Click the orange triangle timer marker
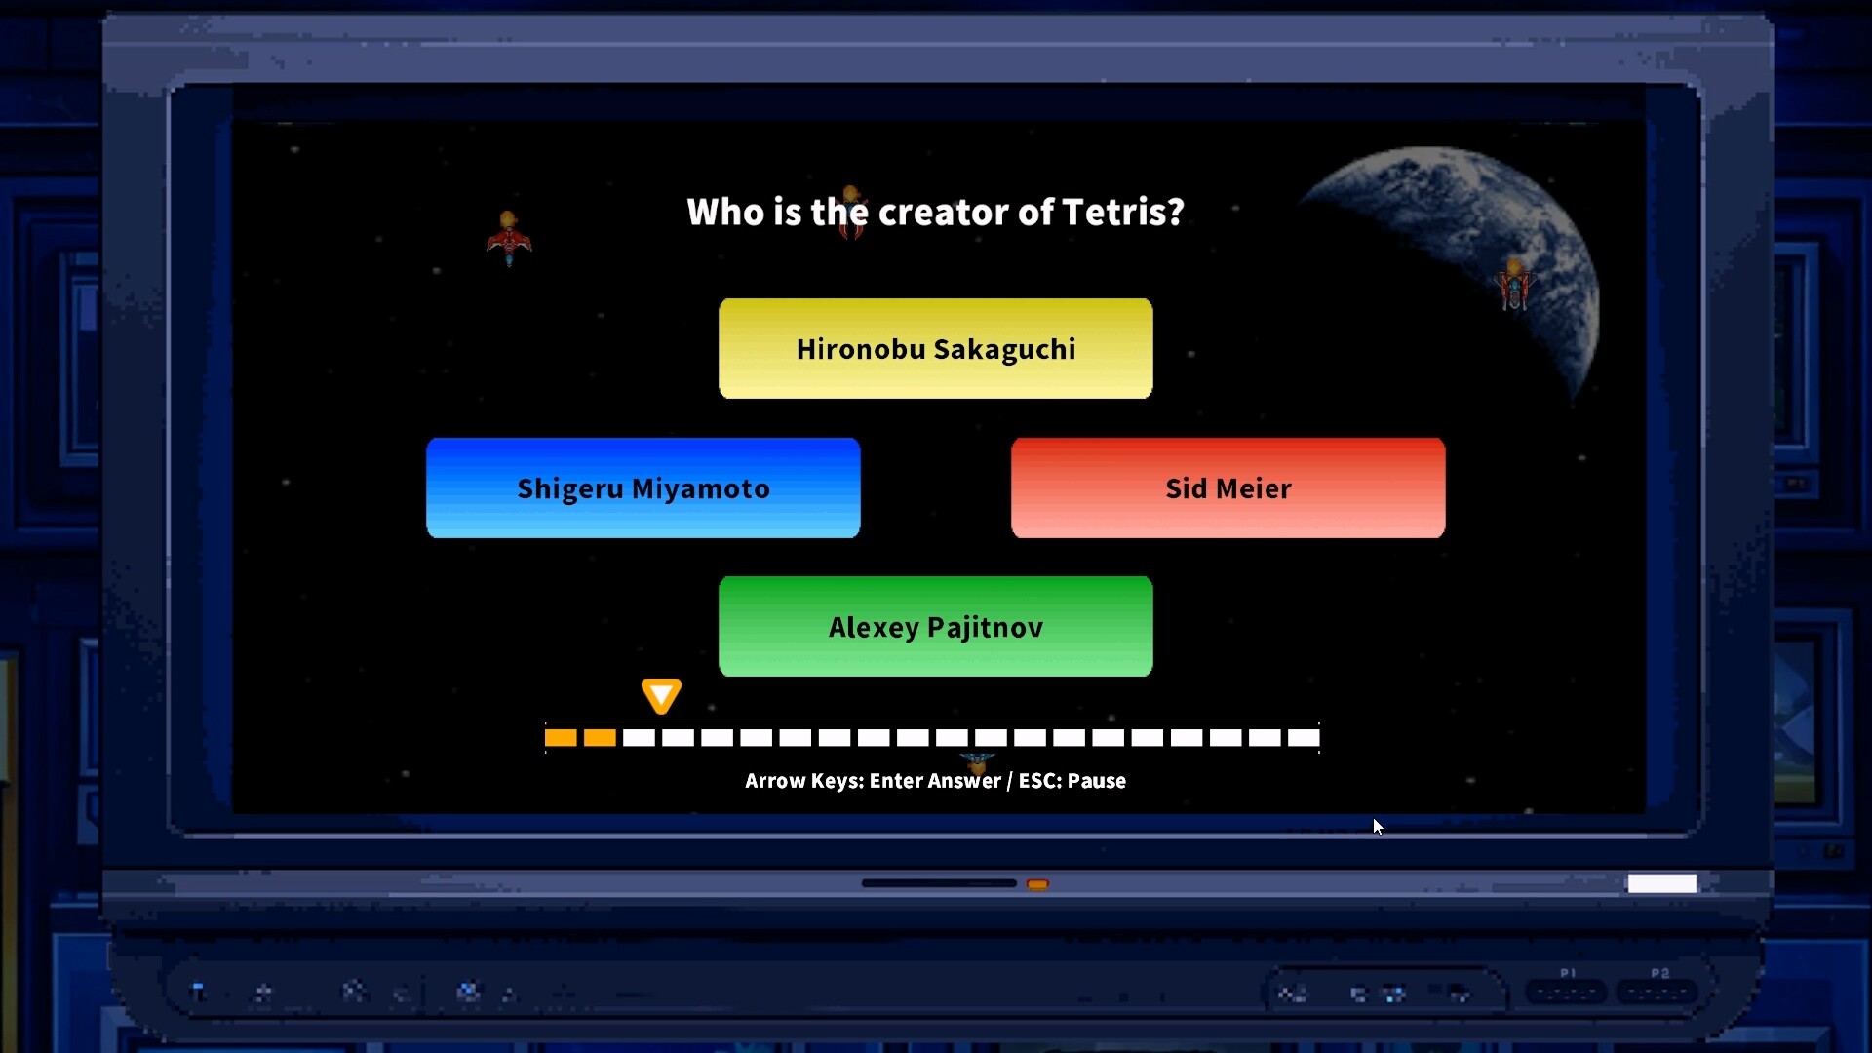Viewport: 1872px width, 1053px height. click(x=661, y=694)
